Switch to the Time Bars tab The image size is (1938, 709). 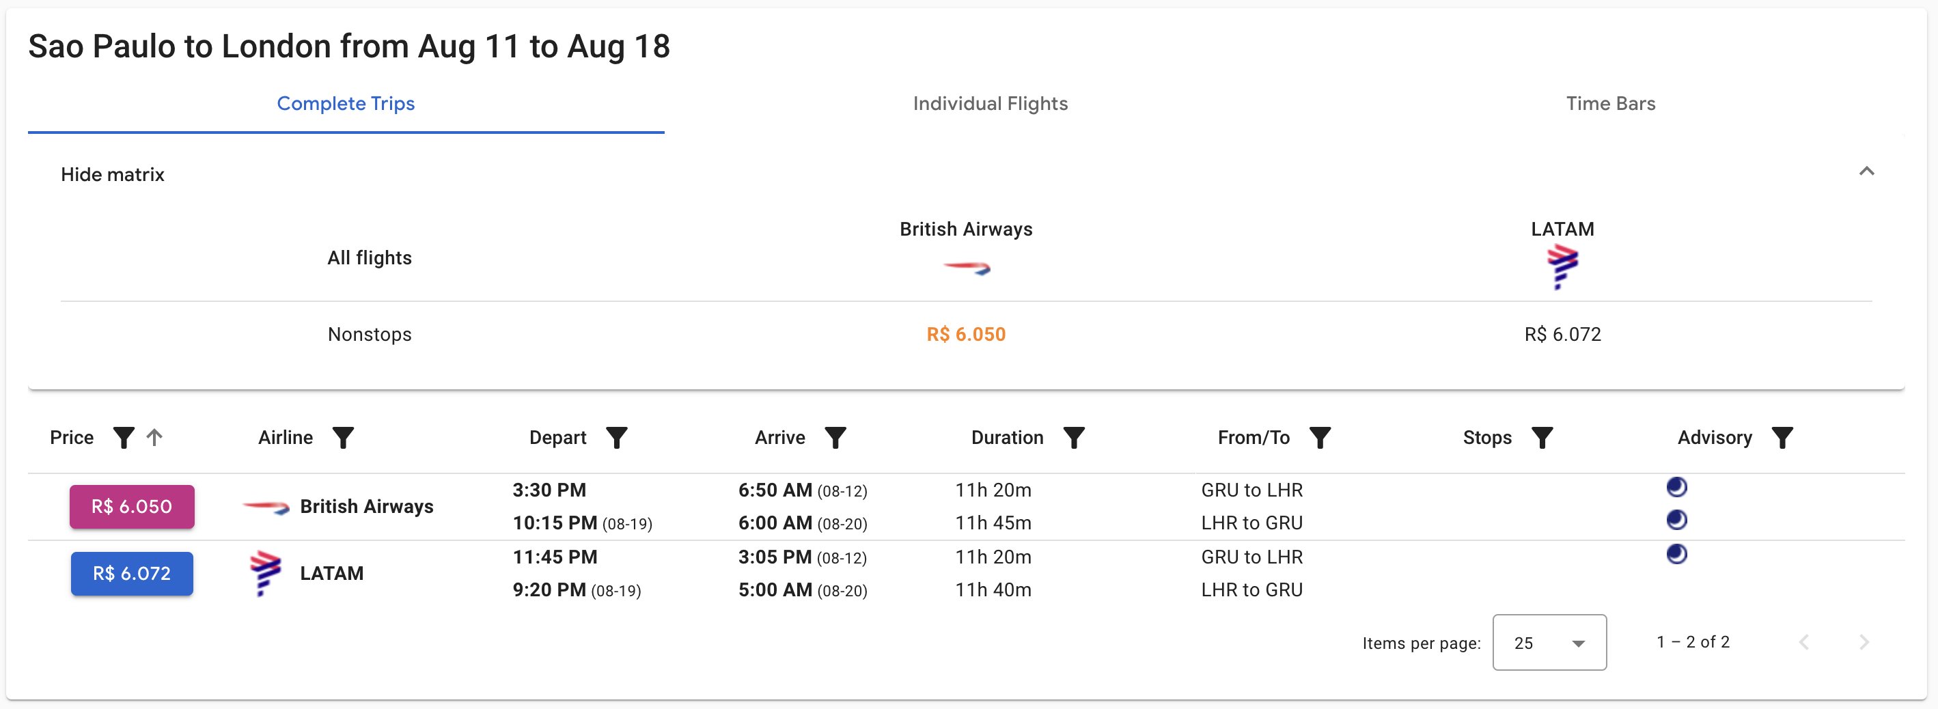[x=1611, y=104]
